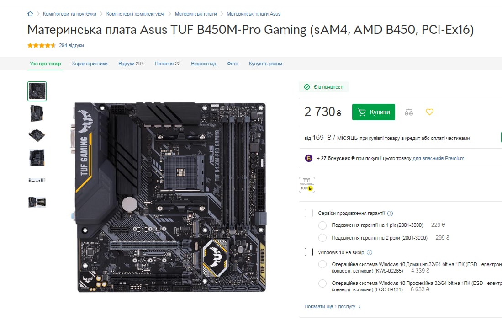Open the Материнські плати Asus breadcrumb
502x321 pixels.
coord(254,14)
